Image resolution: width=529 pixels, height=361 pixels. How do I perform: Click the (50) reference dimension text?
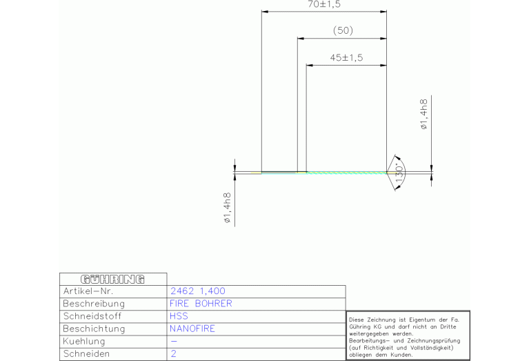[342, 30]
